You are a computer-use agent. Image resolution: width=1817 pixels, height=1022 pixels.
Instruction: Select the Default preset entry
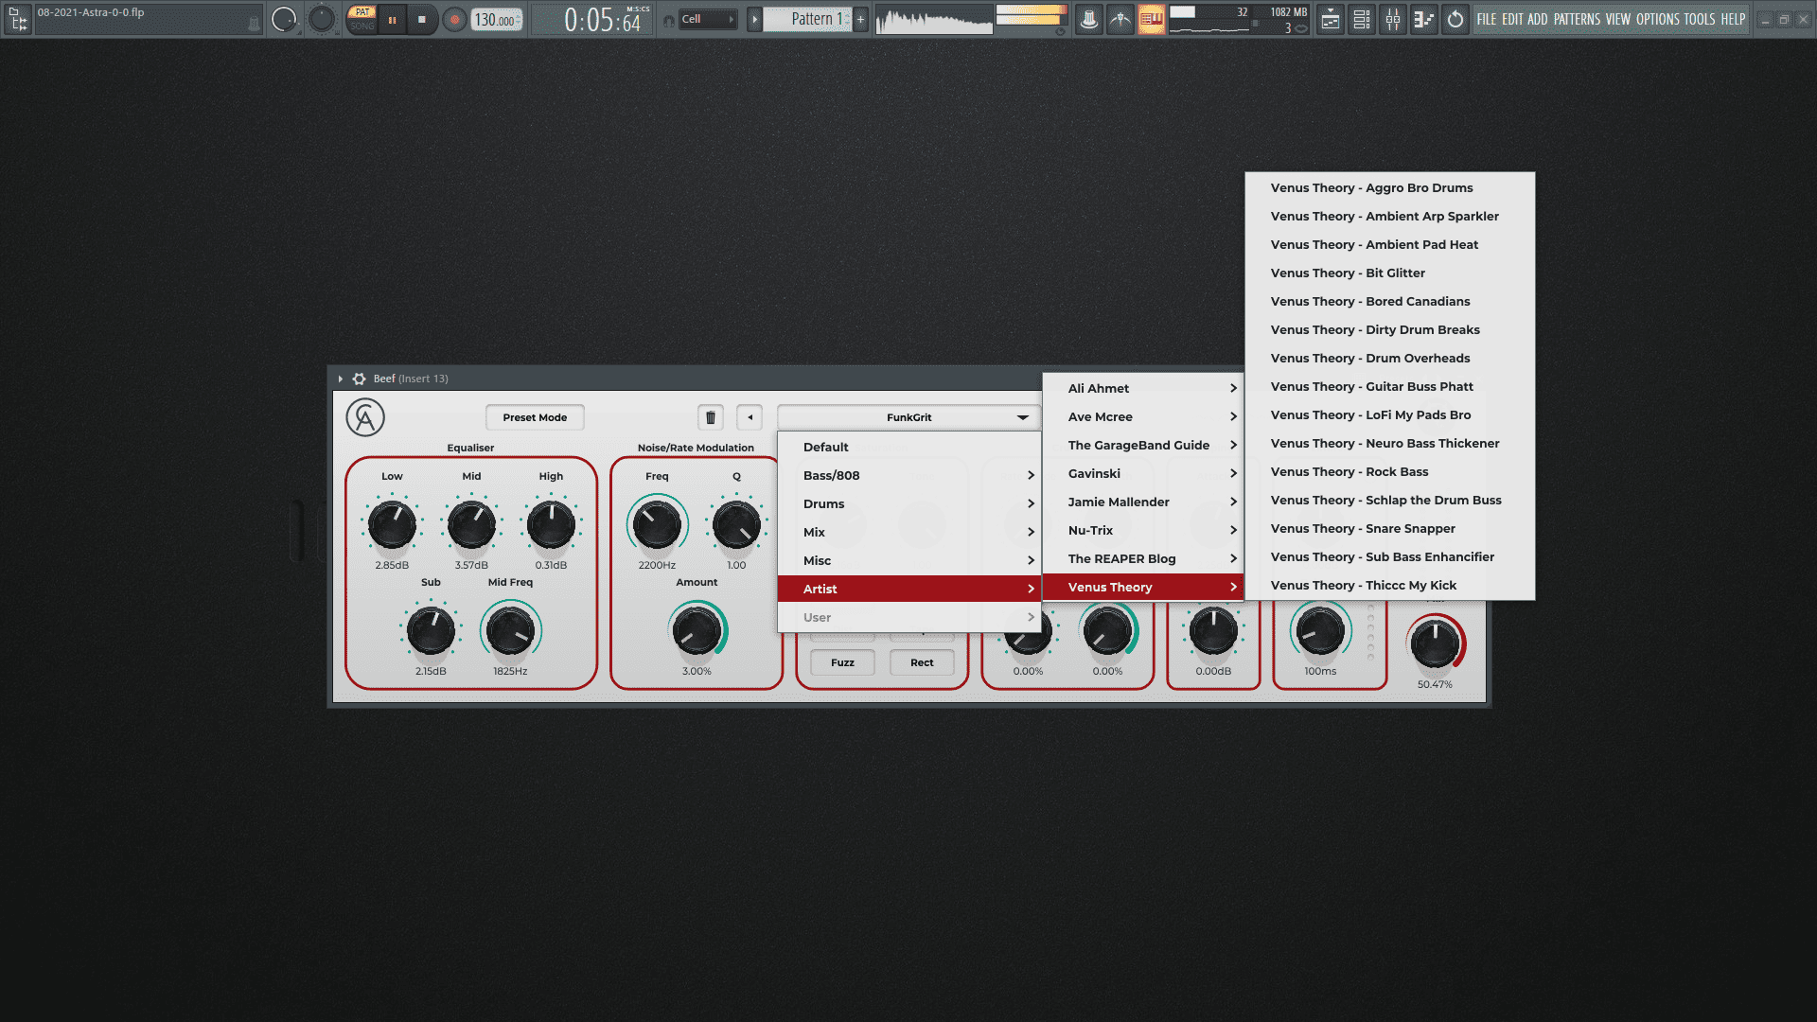[x=909, y=447]
